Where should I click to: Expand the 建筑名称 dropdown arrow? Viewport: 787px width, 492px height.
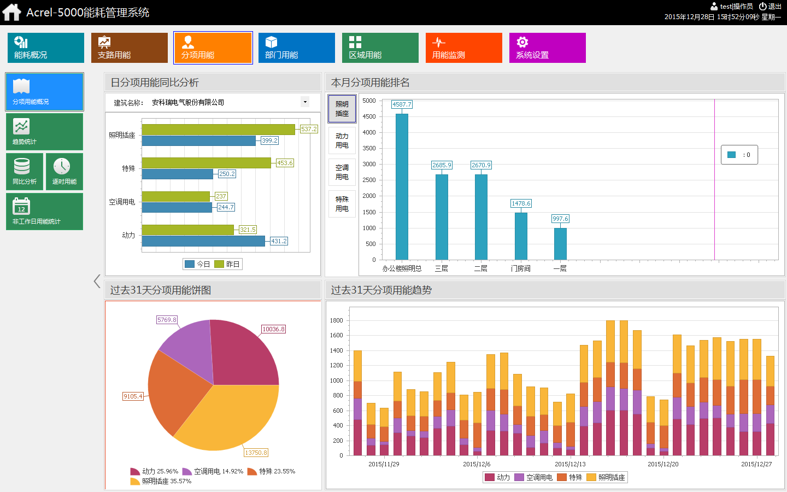tap(305, 102)
